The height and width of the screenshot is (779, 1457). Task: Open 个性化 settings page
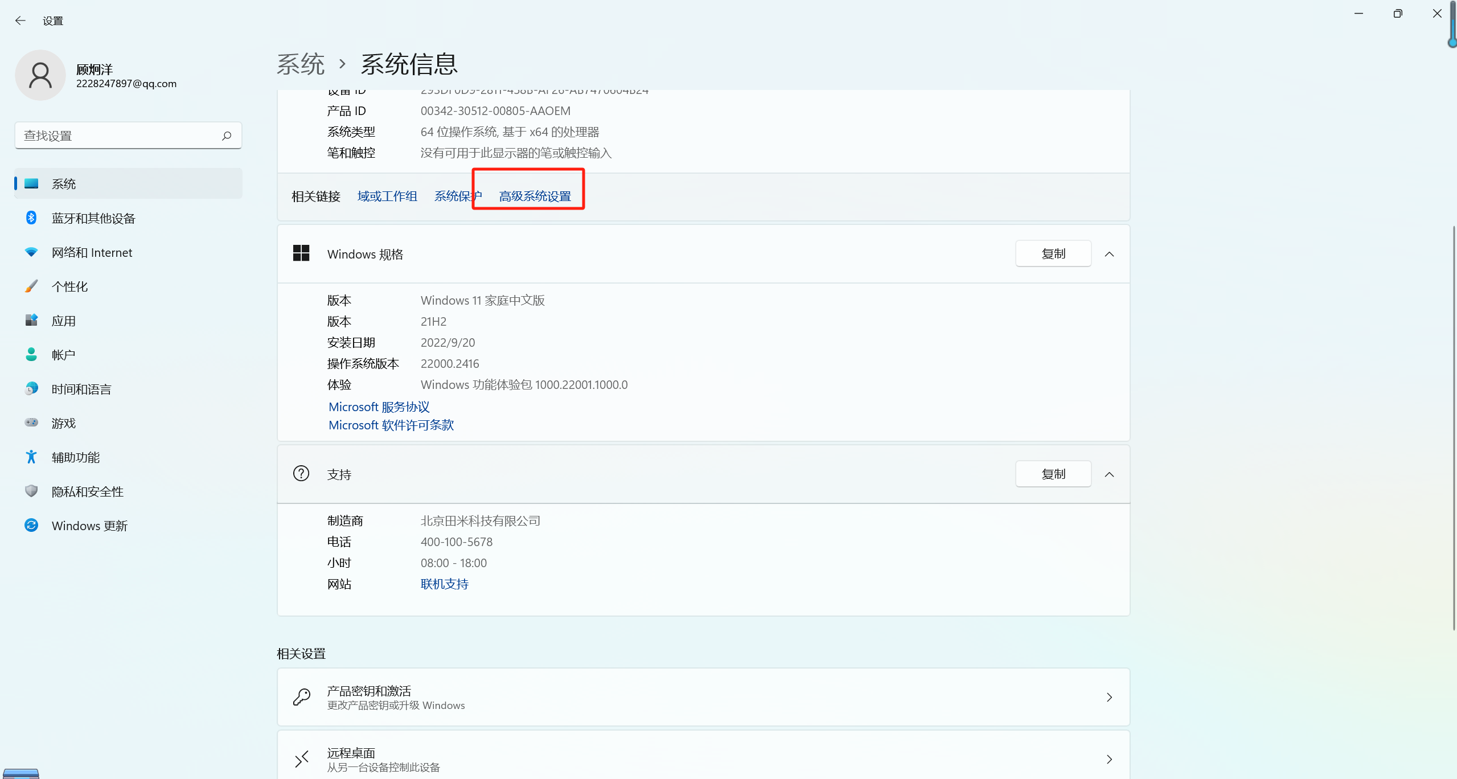point(129,286)
